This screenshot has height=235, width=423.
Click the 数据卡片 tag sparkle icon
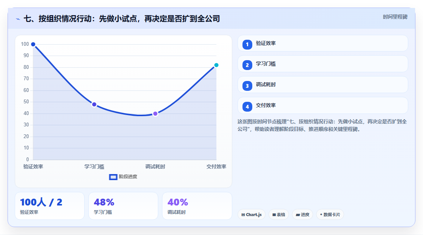321,215
